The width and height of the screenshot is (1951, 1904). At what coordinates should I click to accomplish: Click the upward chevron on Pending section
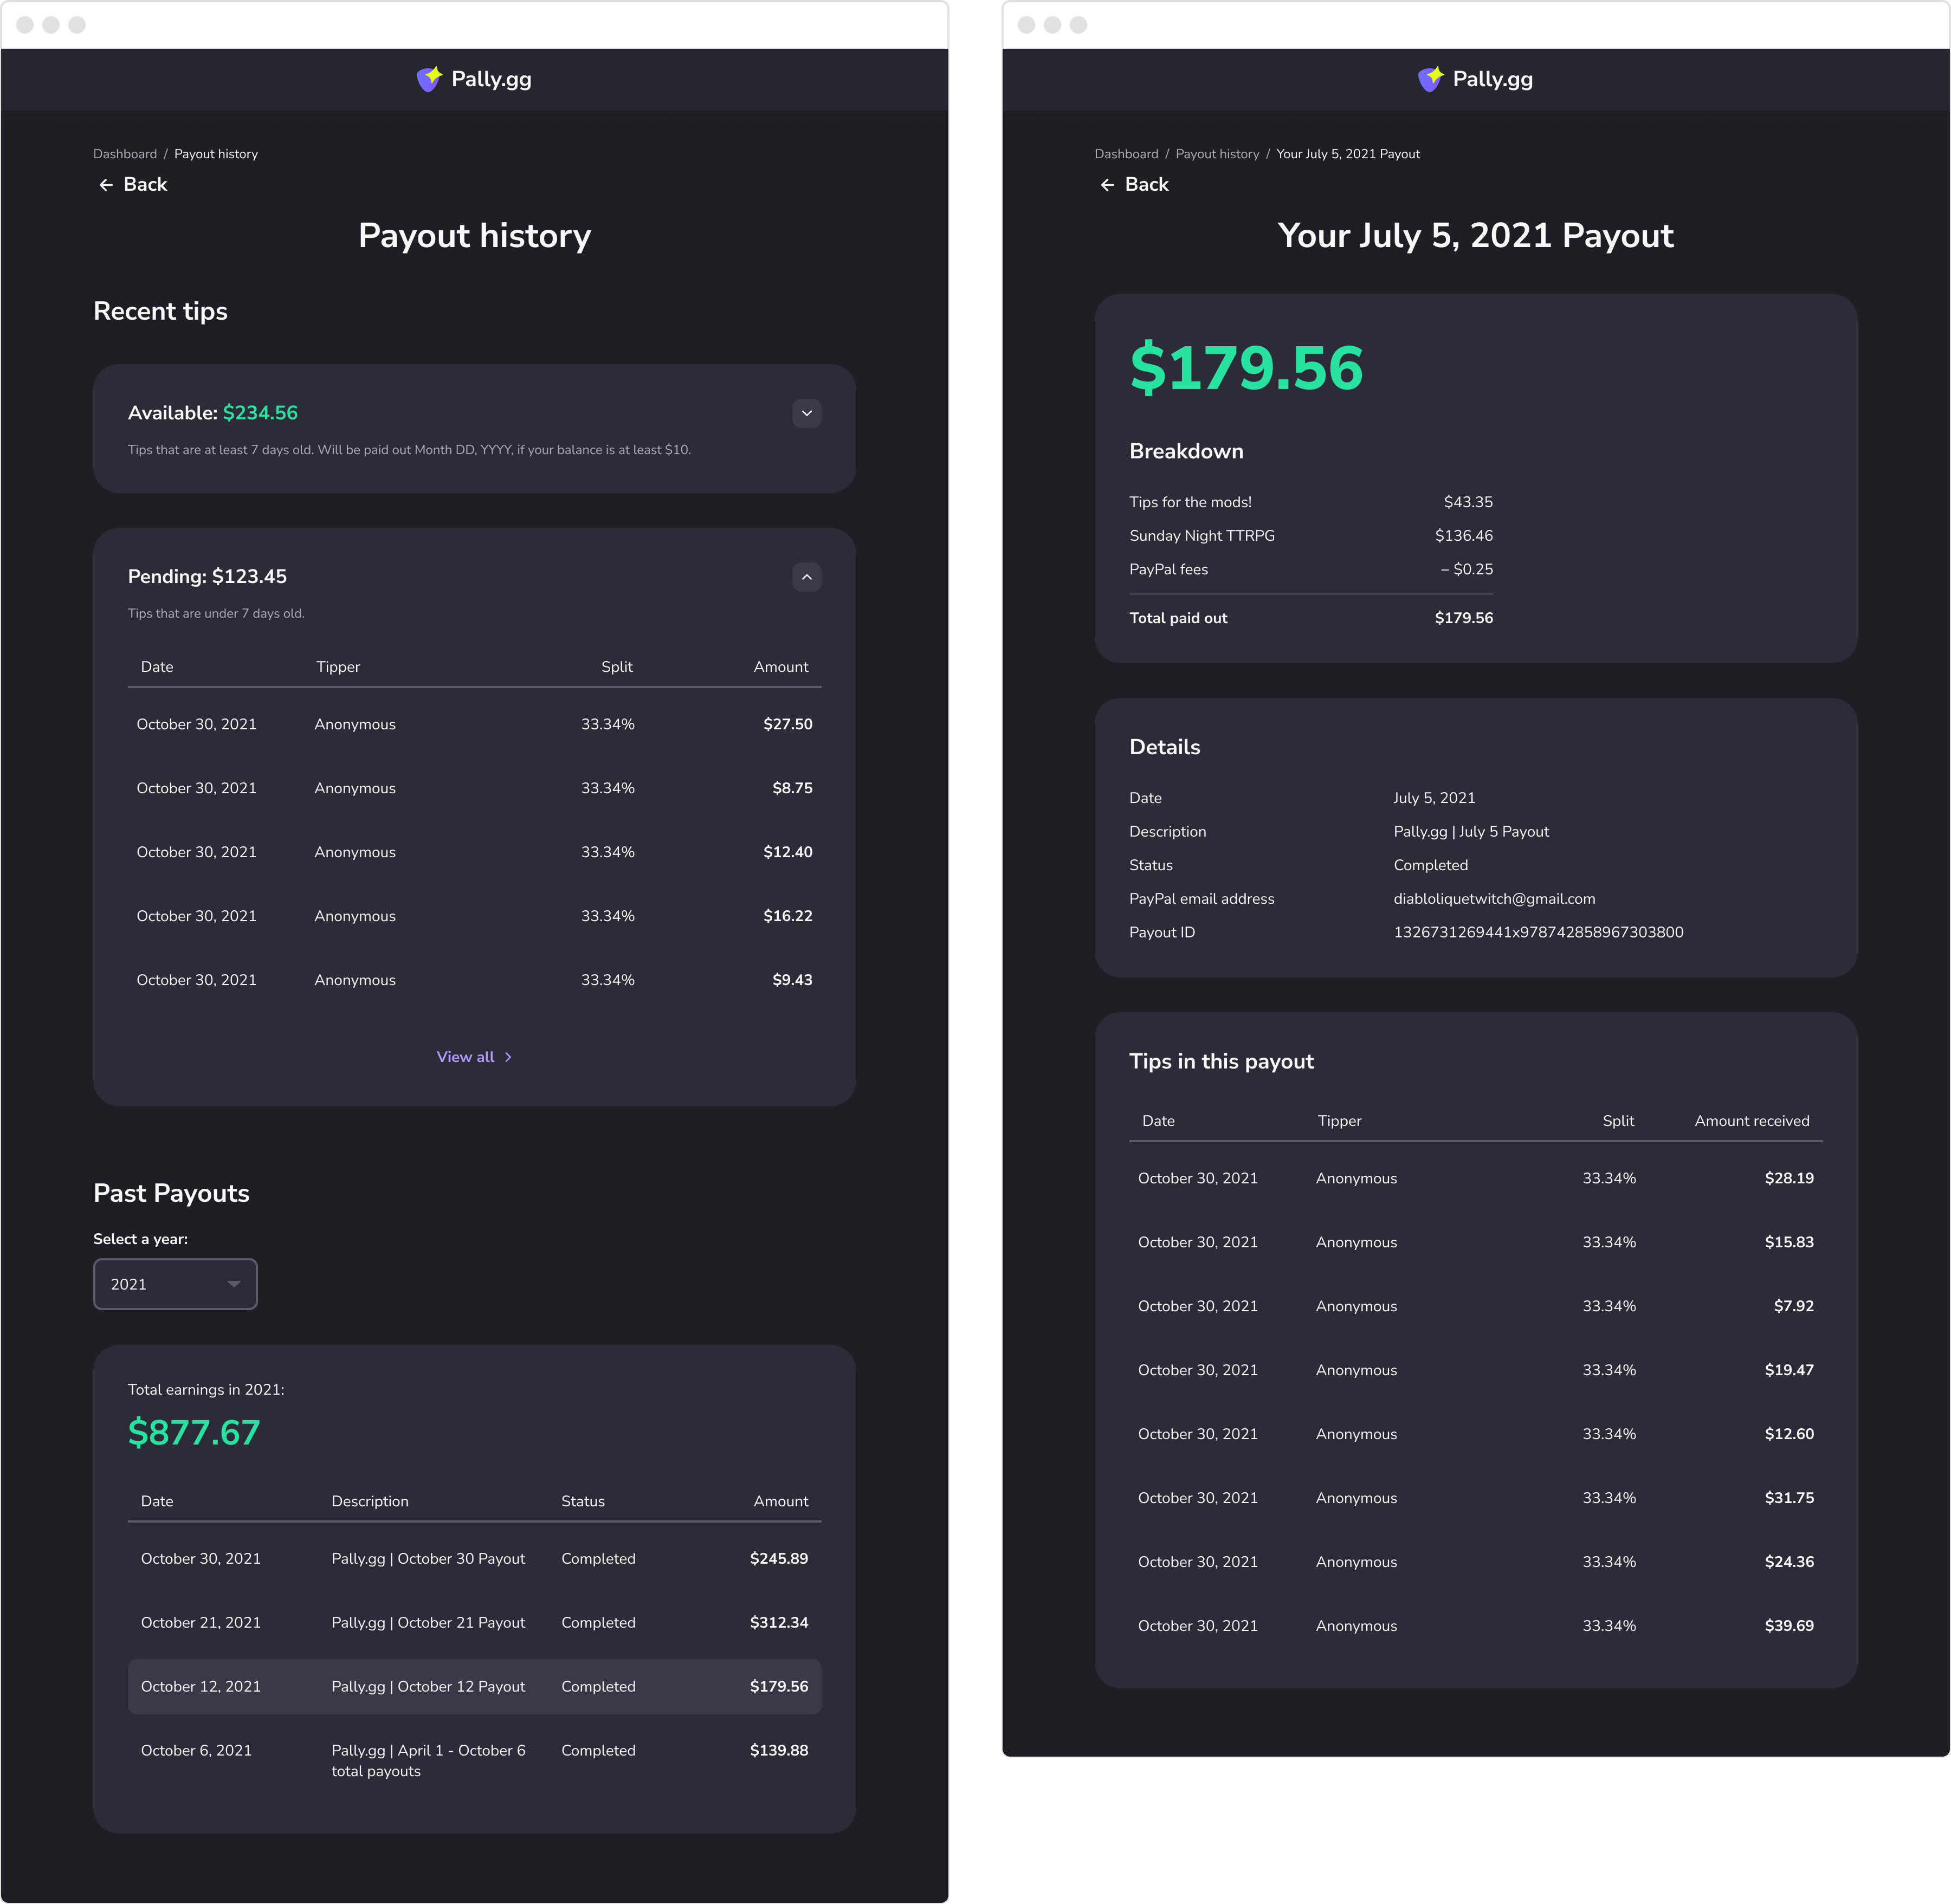pos(807,575)
